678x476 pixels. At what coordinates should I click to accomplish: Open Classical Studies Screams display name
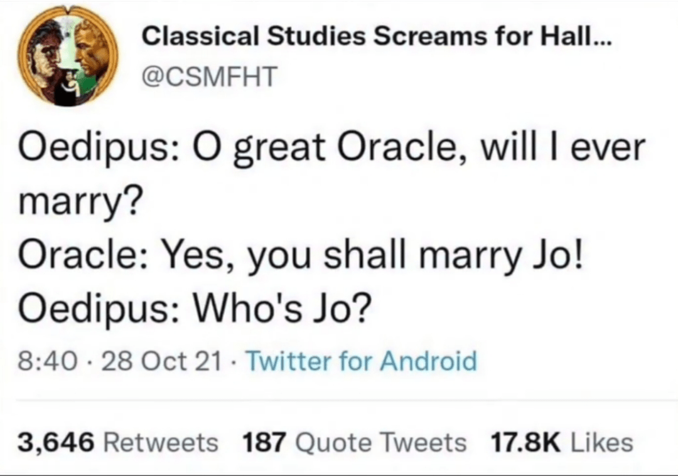click(x=376, y=36)
